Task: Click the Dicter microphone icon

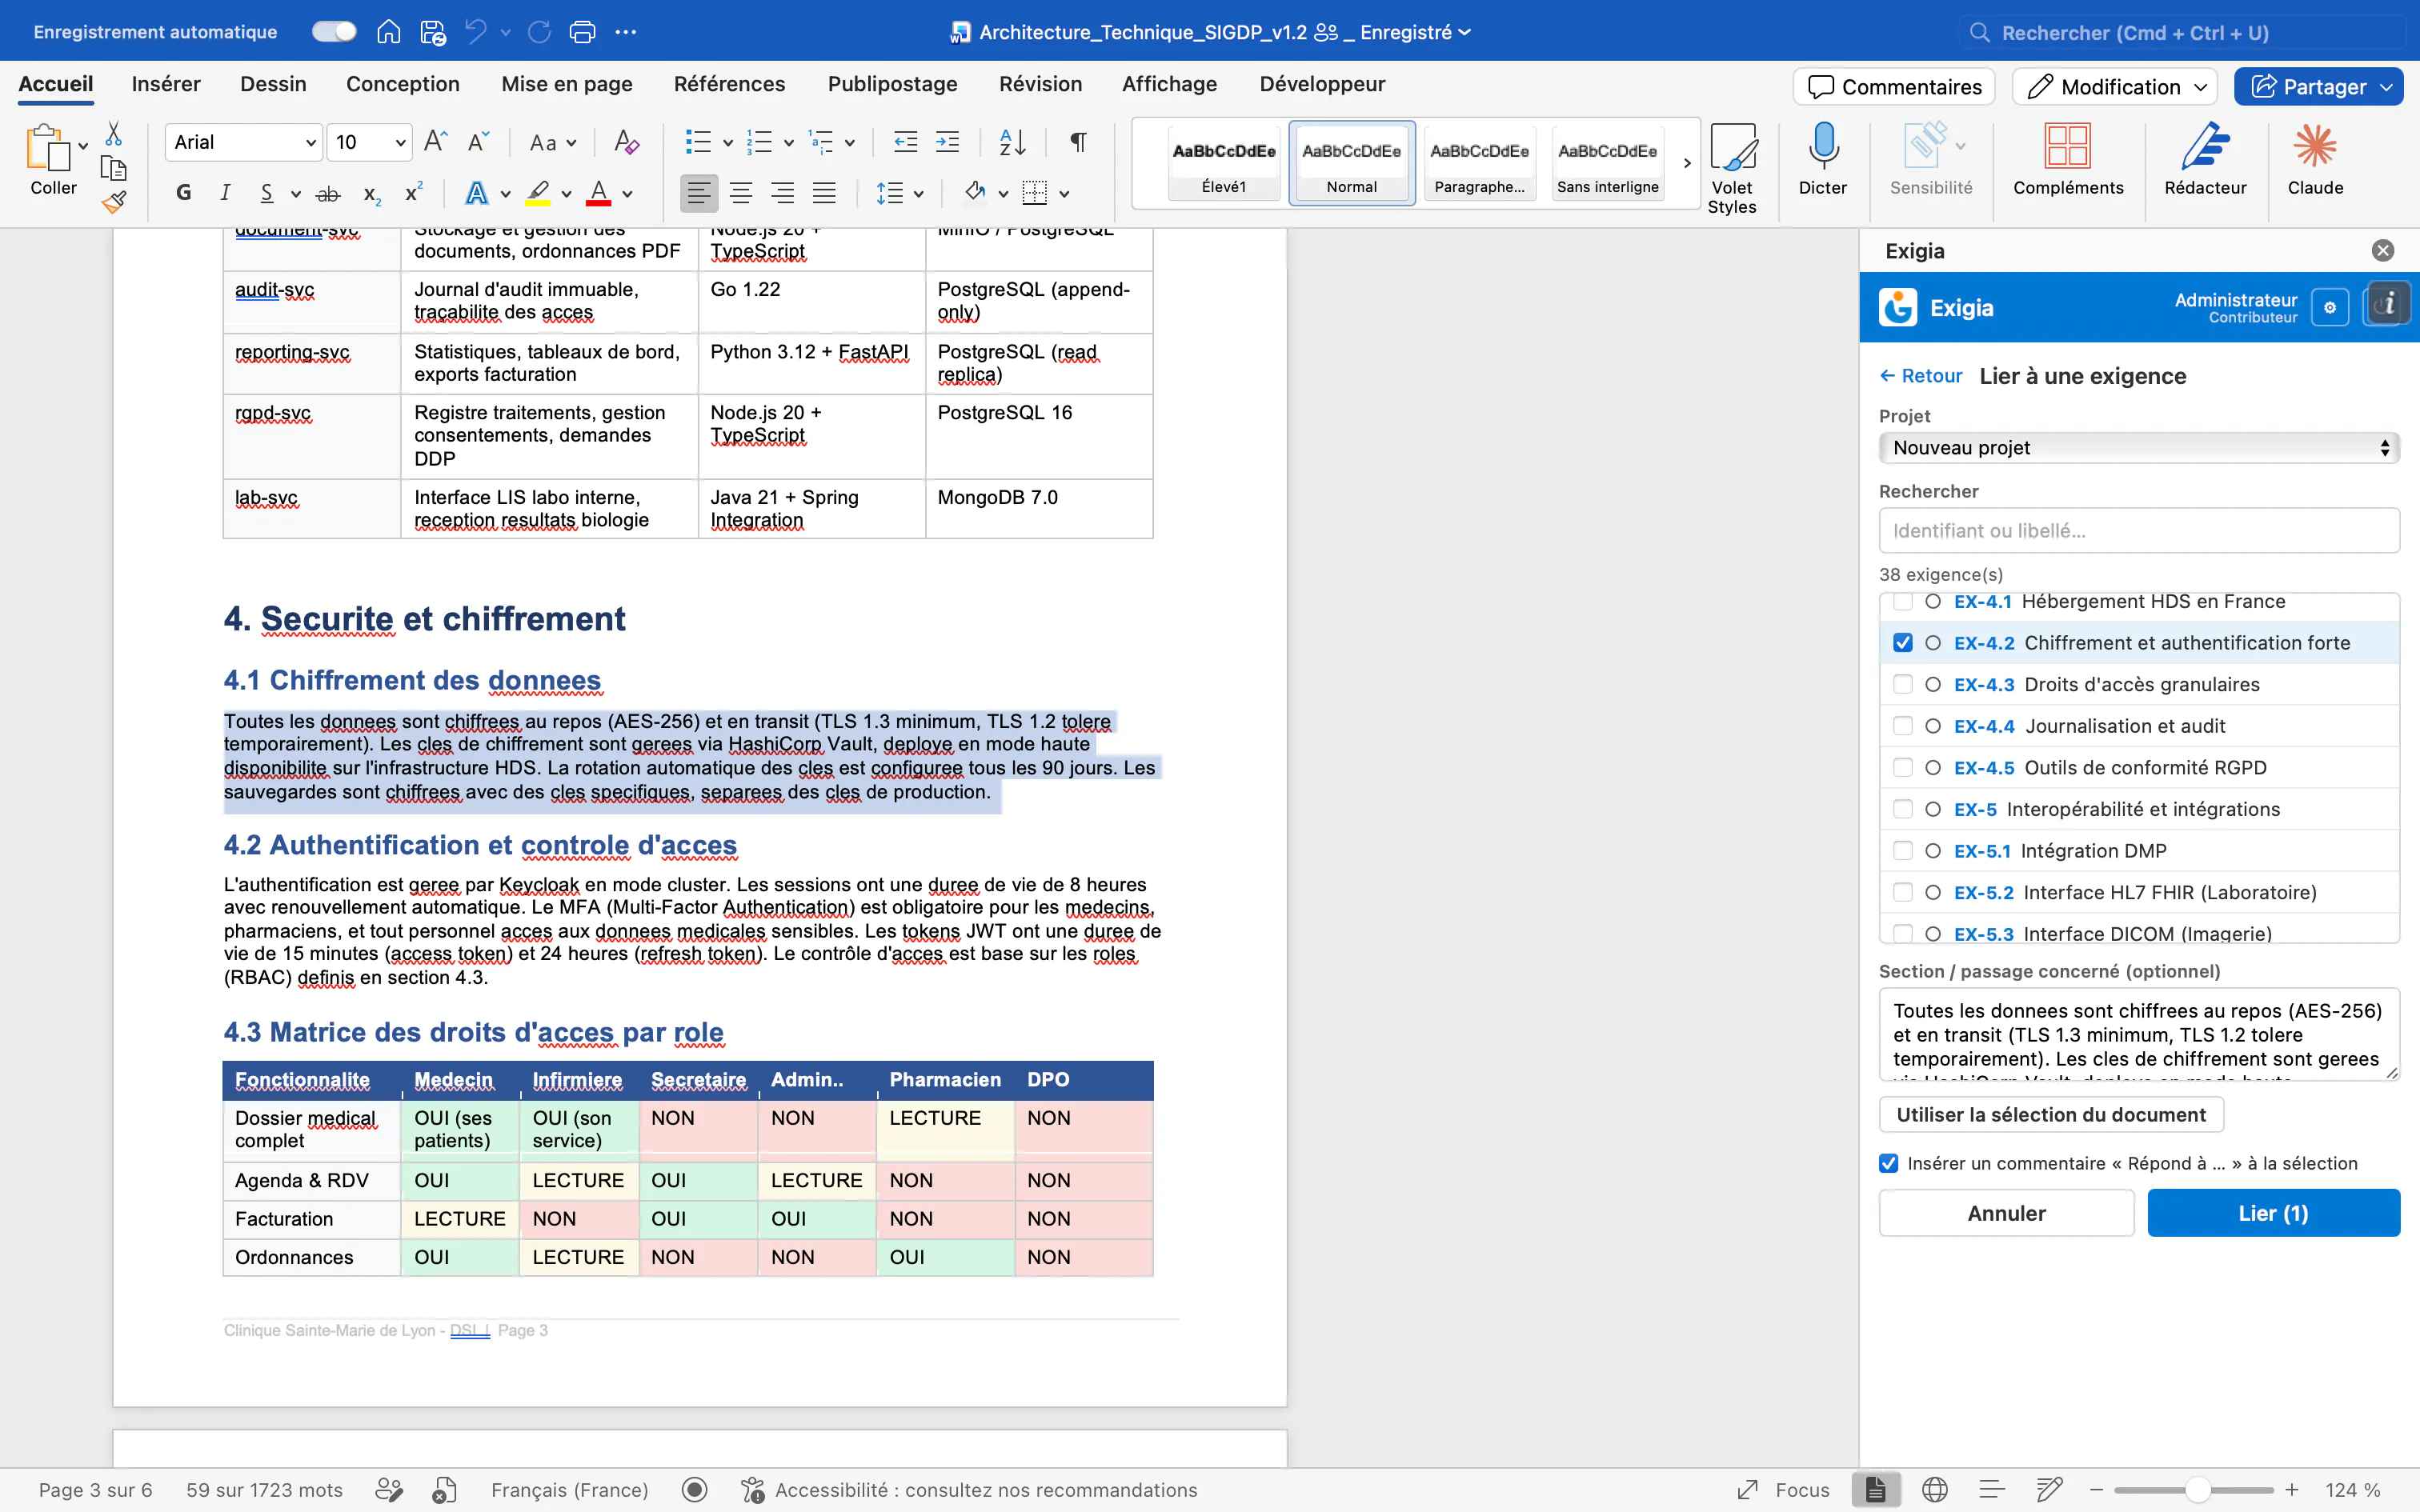Action: 1822,146
